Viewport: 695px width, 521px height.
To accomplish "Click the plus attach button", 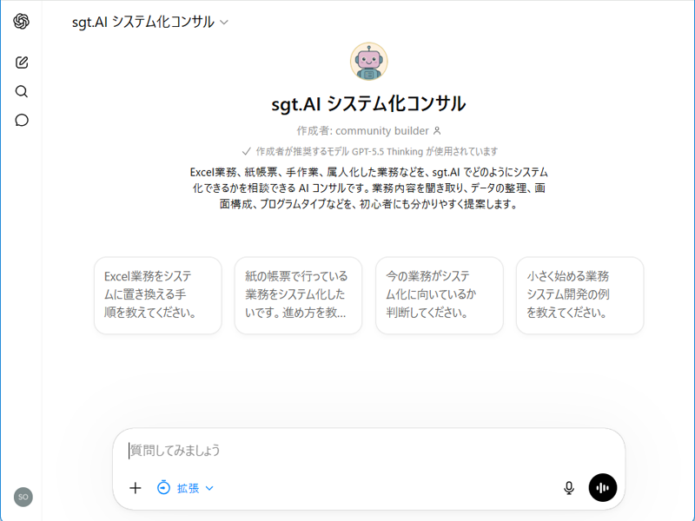I will tap(136, 488).
